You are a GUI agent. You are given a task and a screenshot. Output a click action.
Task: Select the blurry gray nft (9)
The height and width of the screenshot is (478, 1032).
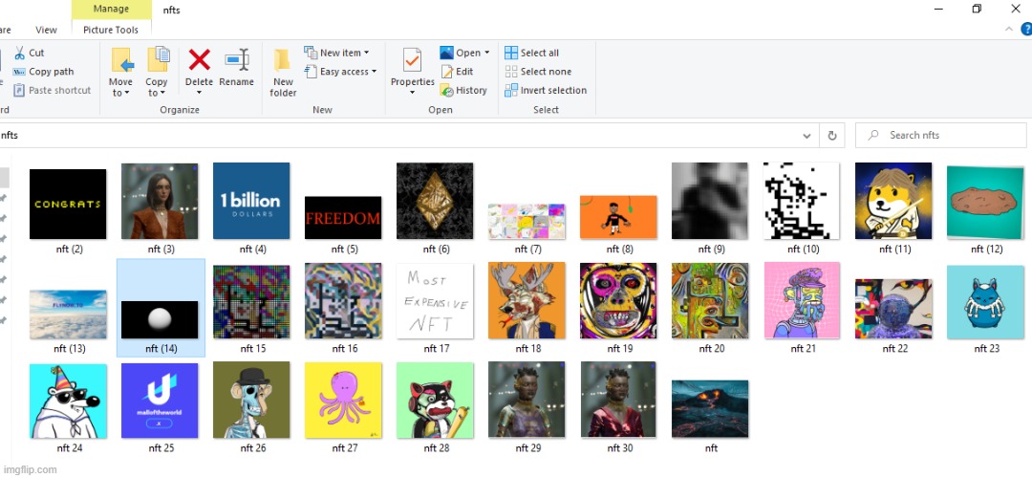709,201
